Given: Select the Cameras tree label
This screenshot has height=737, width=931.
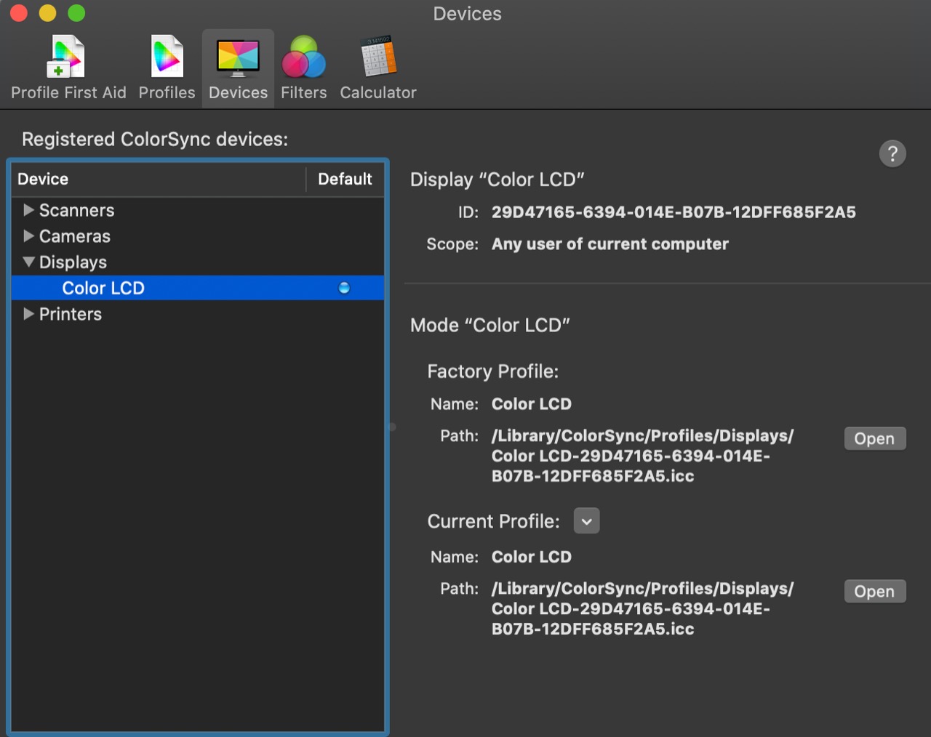Looking at the screenshot, I should point(75,236).
